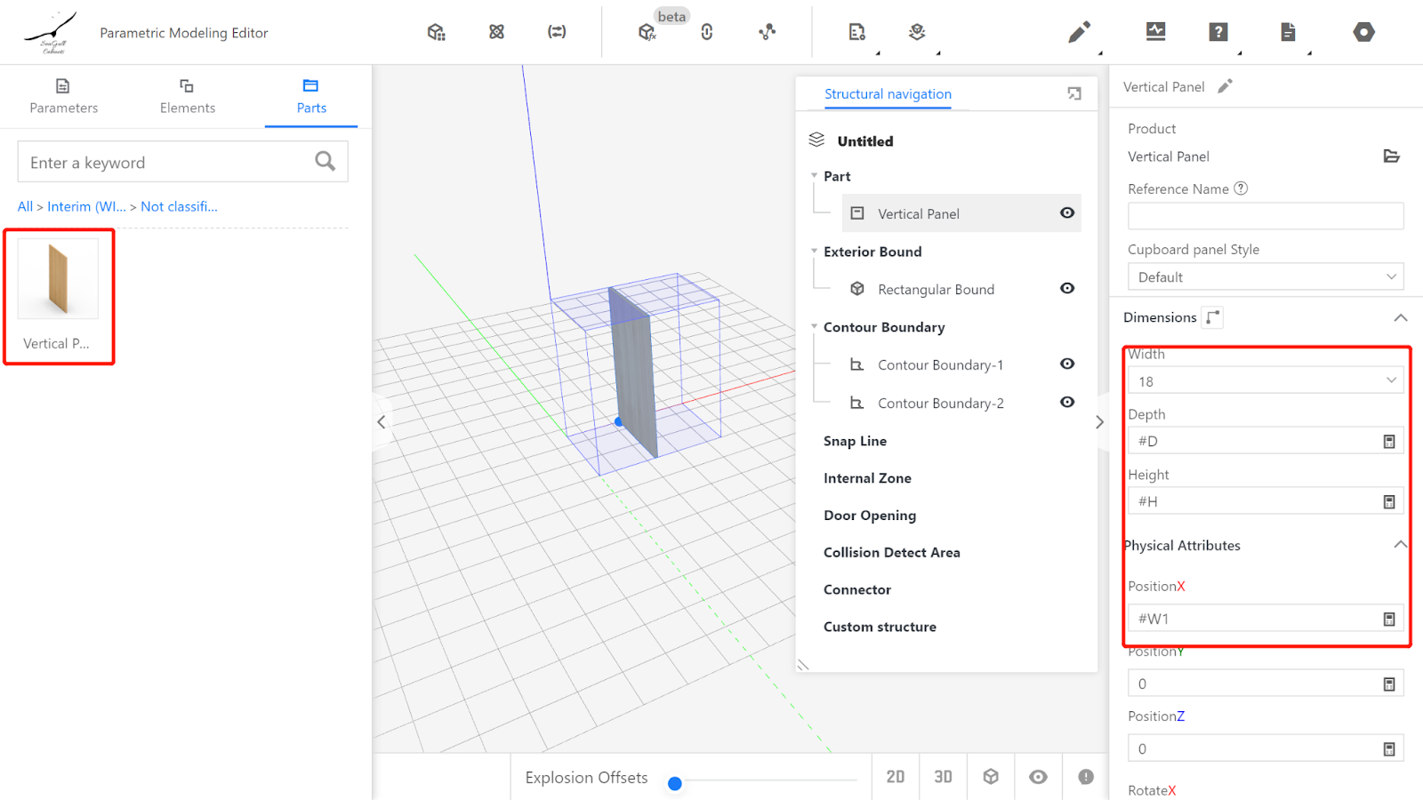1423x800 pixels.
Task: Click the Explosion Offsets slider handle
Action: [x=675, y=783]
